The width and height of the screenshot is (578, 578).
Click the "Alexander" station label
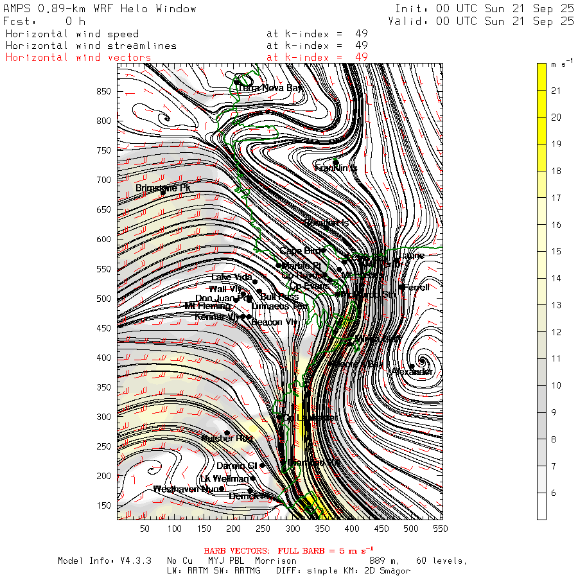coord(412,372)
